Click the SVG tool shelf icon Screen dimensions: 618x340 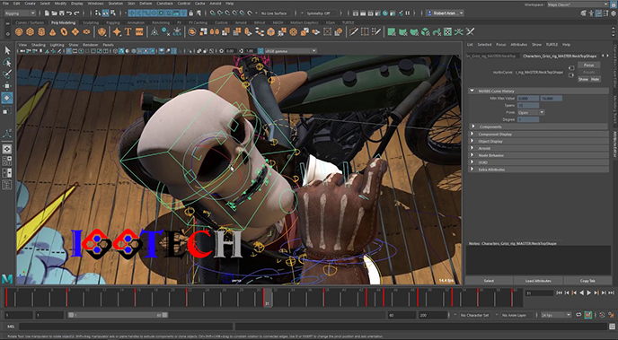click(x=139, y=32)
